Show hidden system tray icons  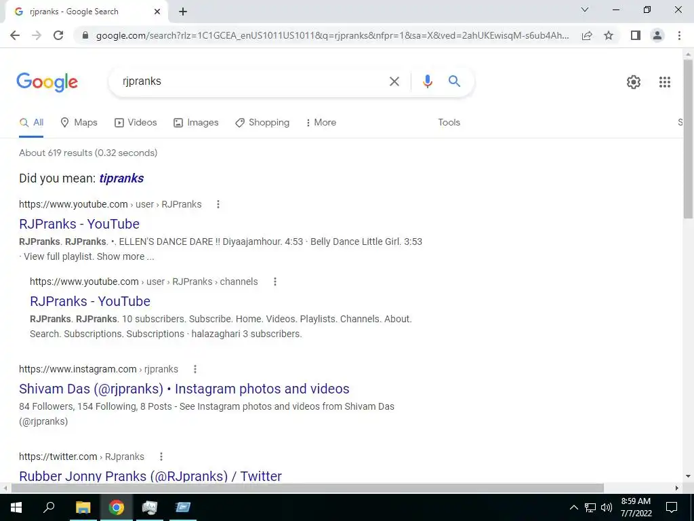click(573, 507)
